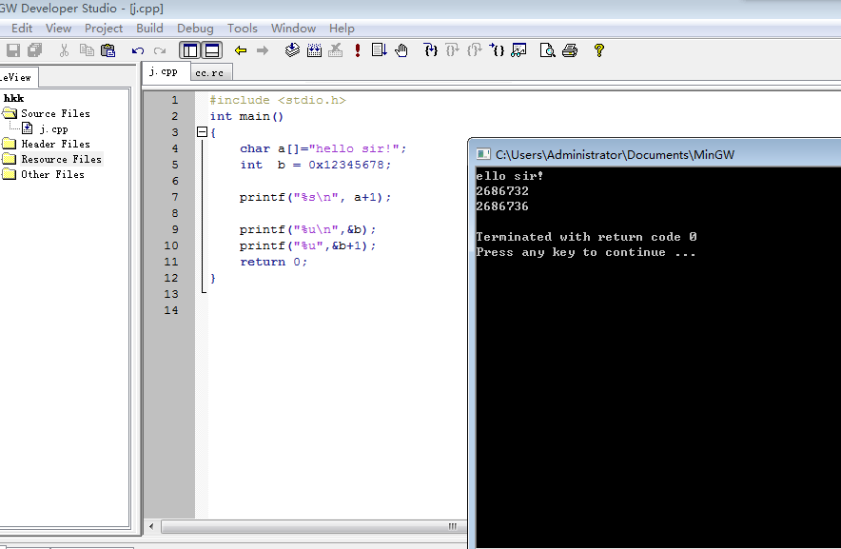Click the Run to Cursor braces icon

497,50
